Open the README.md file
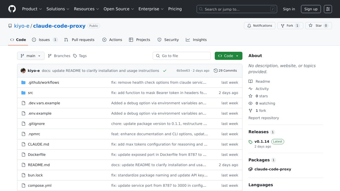The width and height of the screenshot is (340, 191). [39, 165]
